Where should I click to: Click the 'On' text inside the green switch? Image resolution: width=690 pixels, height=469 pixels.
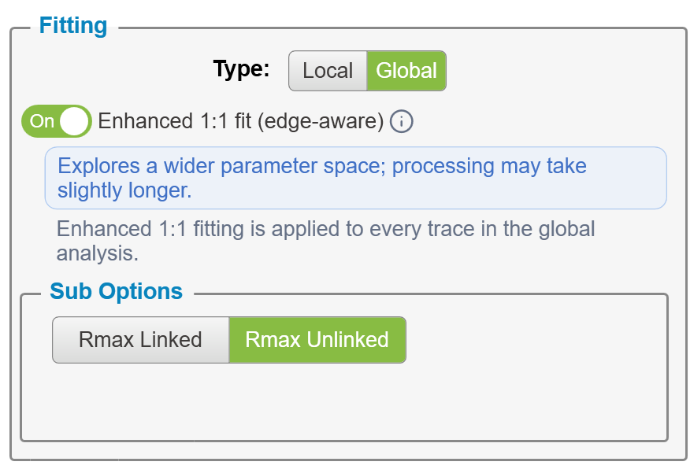(x=42, y=121)
